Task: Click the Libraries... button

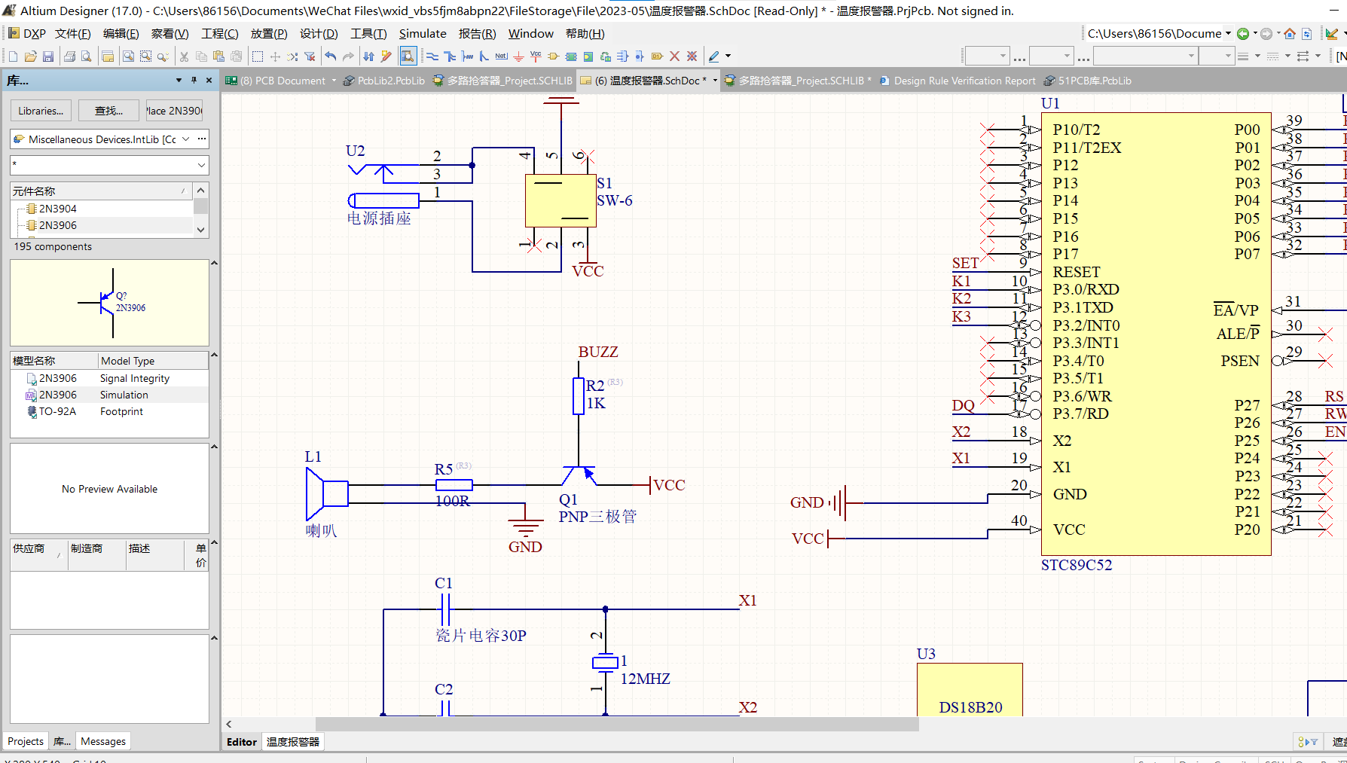Action: tap(41, 111)
